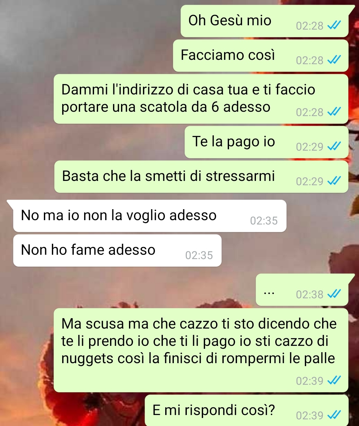Screen dimensions: 359x426
Task: Tap the 02:35 timestamp on 'Non ho fame adesso'
Action: [199, 255]
